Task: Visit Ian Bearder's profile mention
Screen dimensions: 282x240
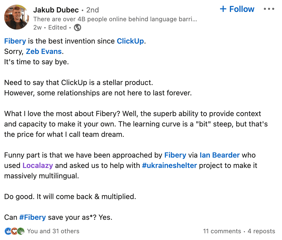Action: point(220,155)
